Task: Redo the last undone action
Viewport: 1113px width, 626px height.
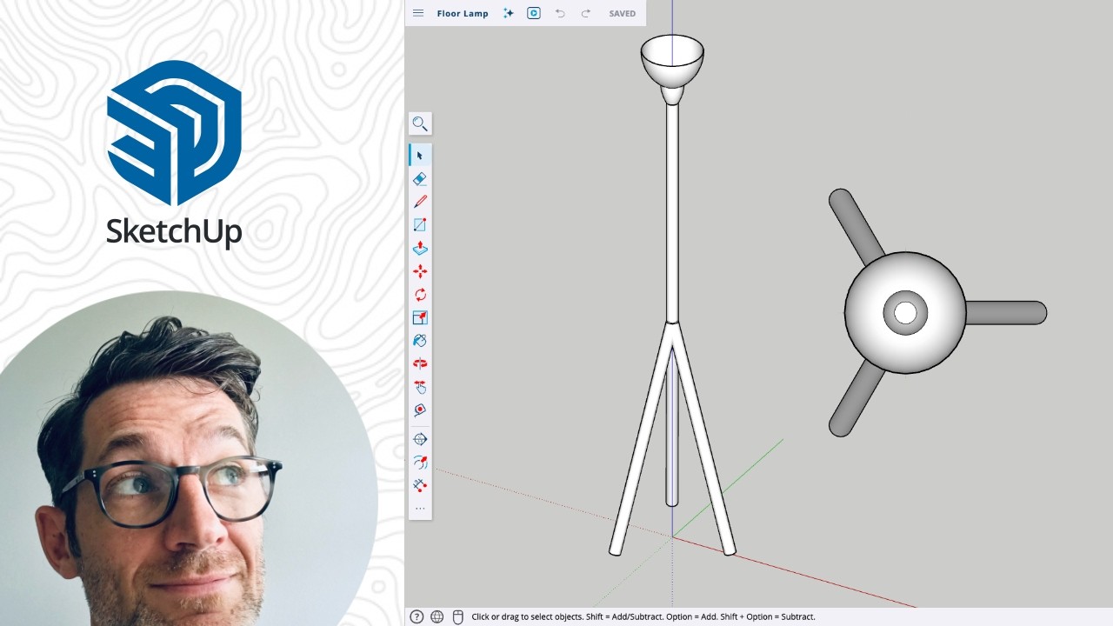Action: 585,13
